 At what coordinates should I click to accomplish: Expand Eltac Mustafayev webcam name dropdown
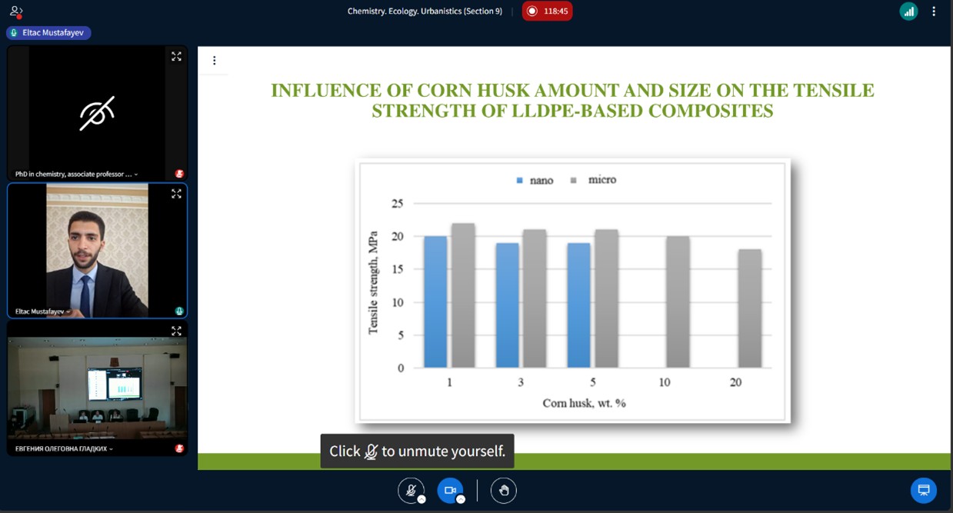tap(68, 311)
